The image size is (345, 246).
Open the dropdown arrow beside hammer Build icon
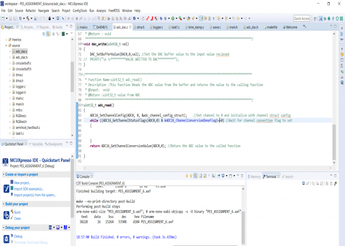(x=31, y=19)
